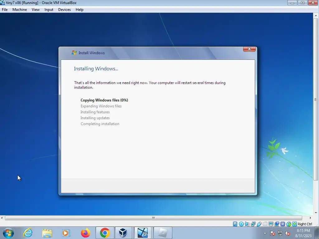Click the Install Windows logo icon
The height and width of the screenshot is (239, 319).
tap(74, 53)
